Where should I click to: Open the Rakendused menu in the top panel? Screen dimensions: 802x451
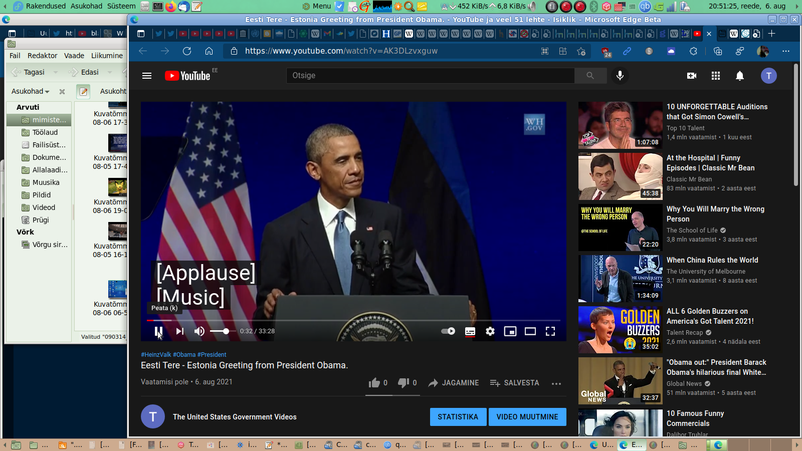click(46, 6)
